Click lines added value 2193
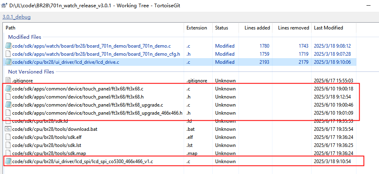The image size is (379, 174). click(264, 62)
